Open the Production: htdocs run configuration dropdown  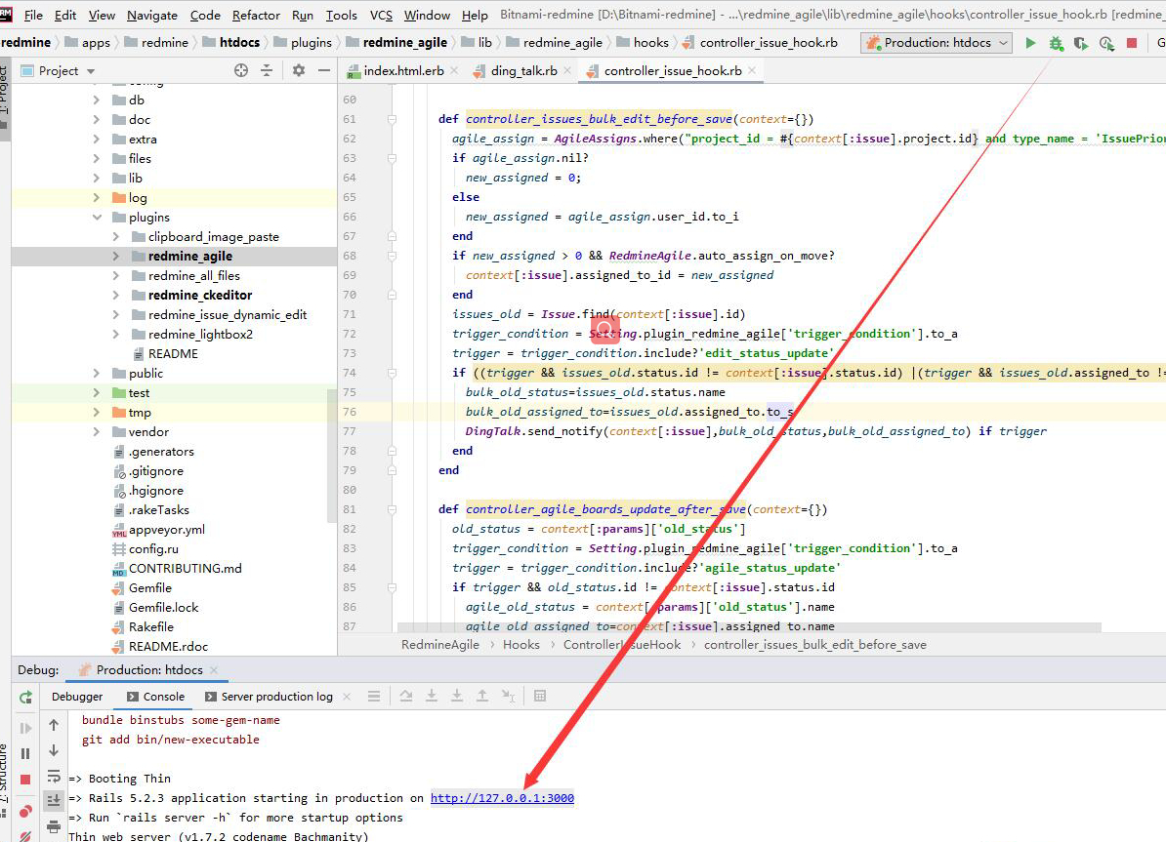click(937, 43)
